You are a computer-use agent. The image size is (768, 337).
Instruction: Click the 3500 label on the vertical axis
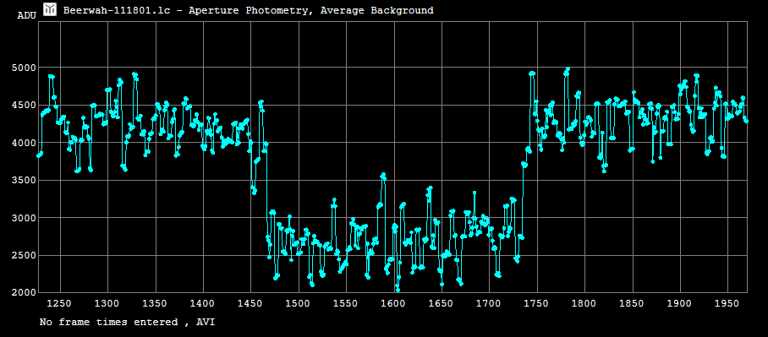23,181
